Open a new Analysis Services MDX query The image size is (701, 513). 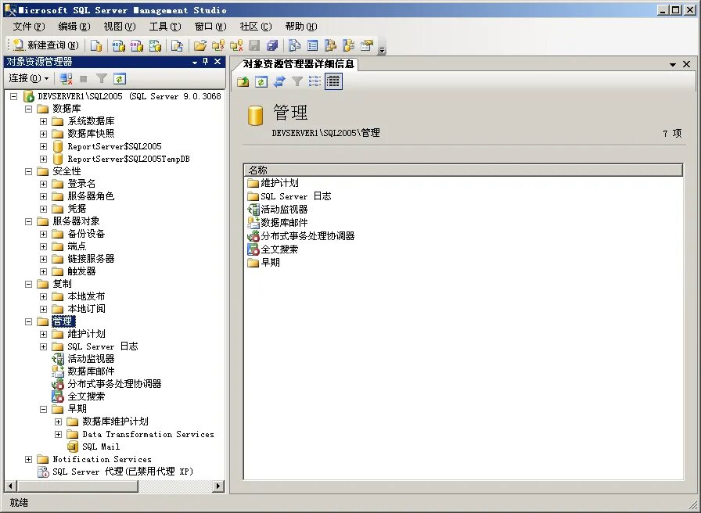click(x=118, y=45)
